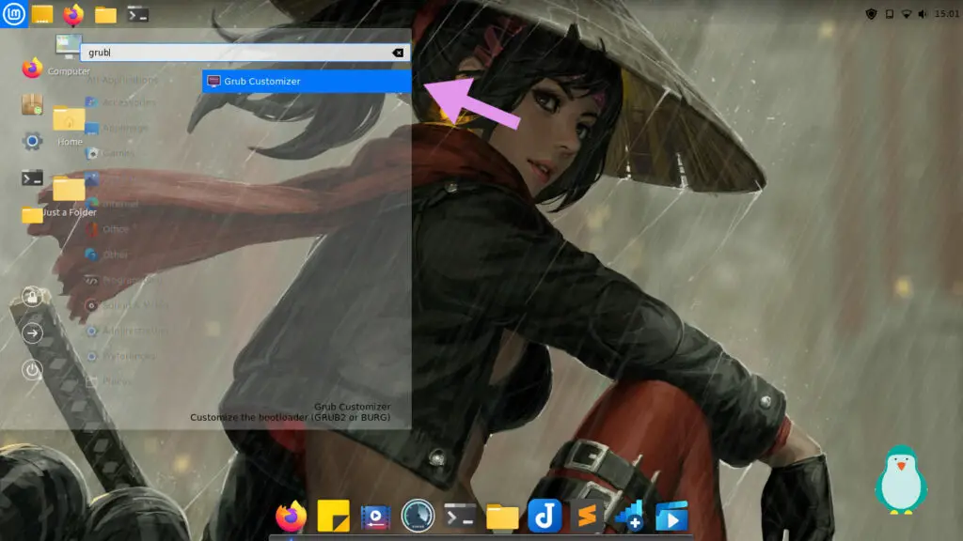Select the Preferences category in the menu
This screenshot has height=541, width=963.
click(x=120, y=356)
